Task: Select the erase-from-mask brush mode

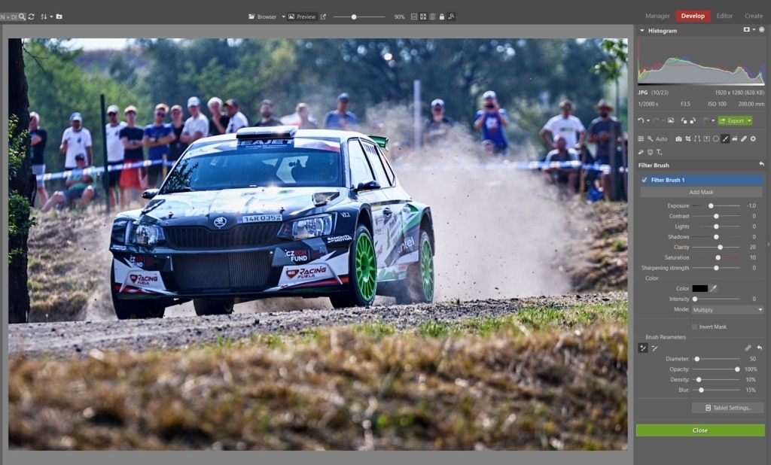Action: coord(654,348)
